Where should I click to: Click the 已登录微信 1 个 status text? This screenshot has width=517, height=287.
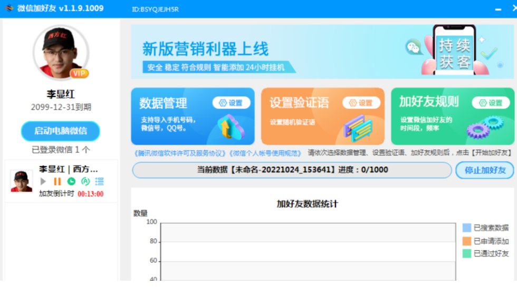coord(61,150)
